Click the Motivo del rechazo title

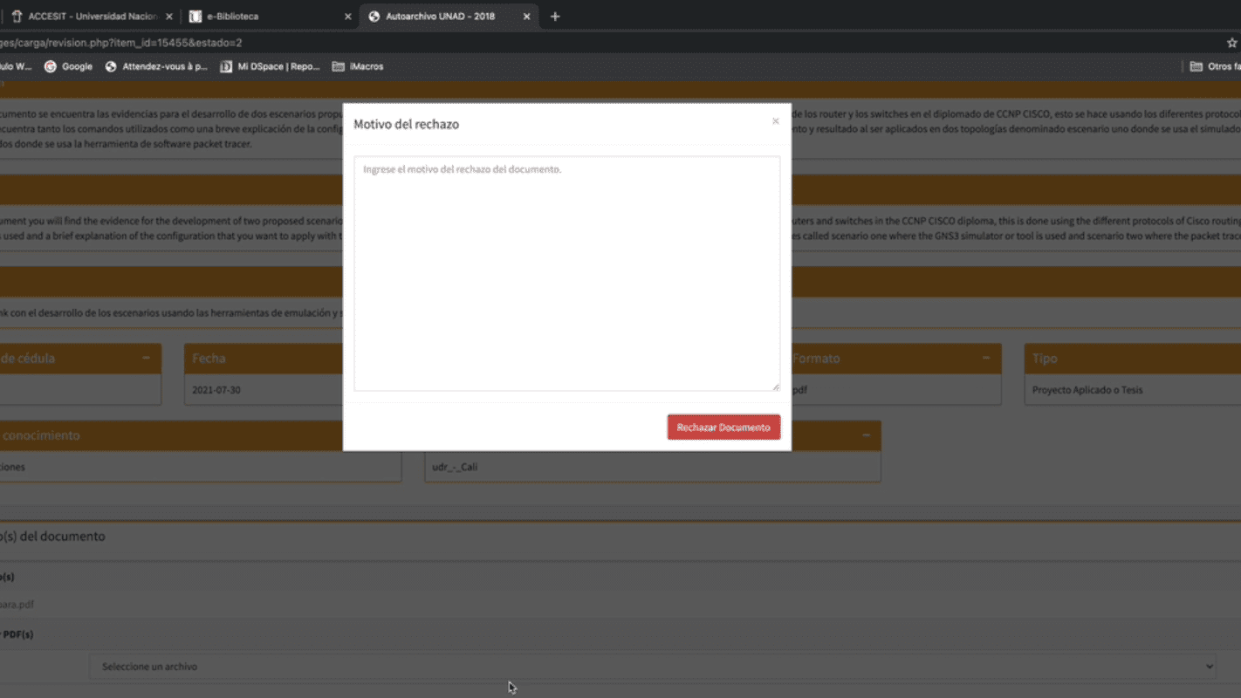click(x=406, y=124)
